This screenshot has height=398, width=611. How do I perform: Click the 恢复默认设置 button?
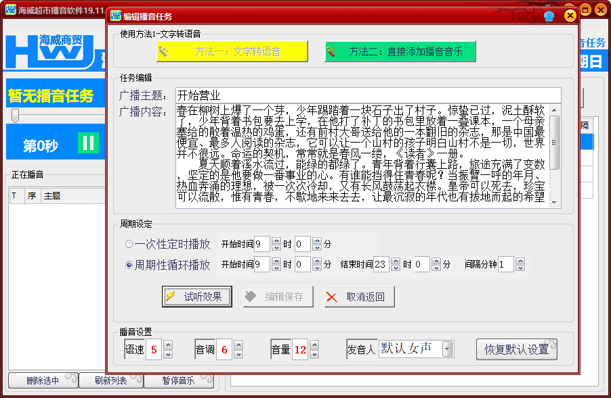tap(518, 349)
